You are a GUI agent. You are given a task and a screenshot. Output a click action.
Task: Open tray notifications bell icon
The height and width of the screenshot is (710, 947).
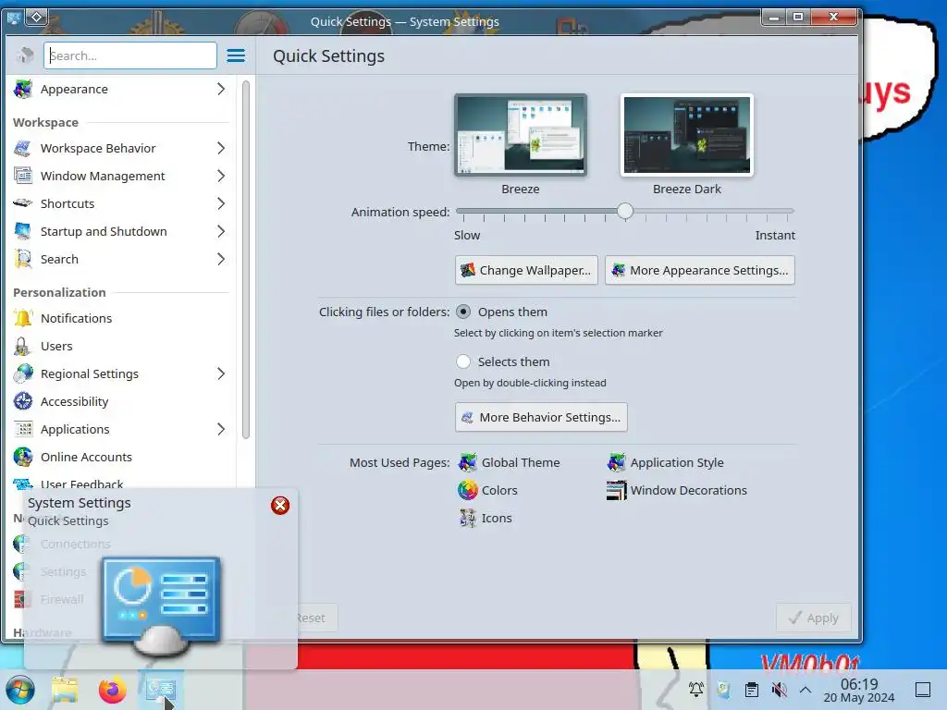pyautogui.click(x=695, y=689)
